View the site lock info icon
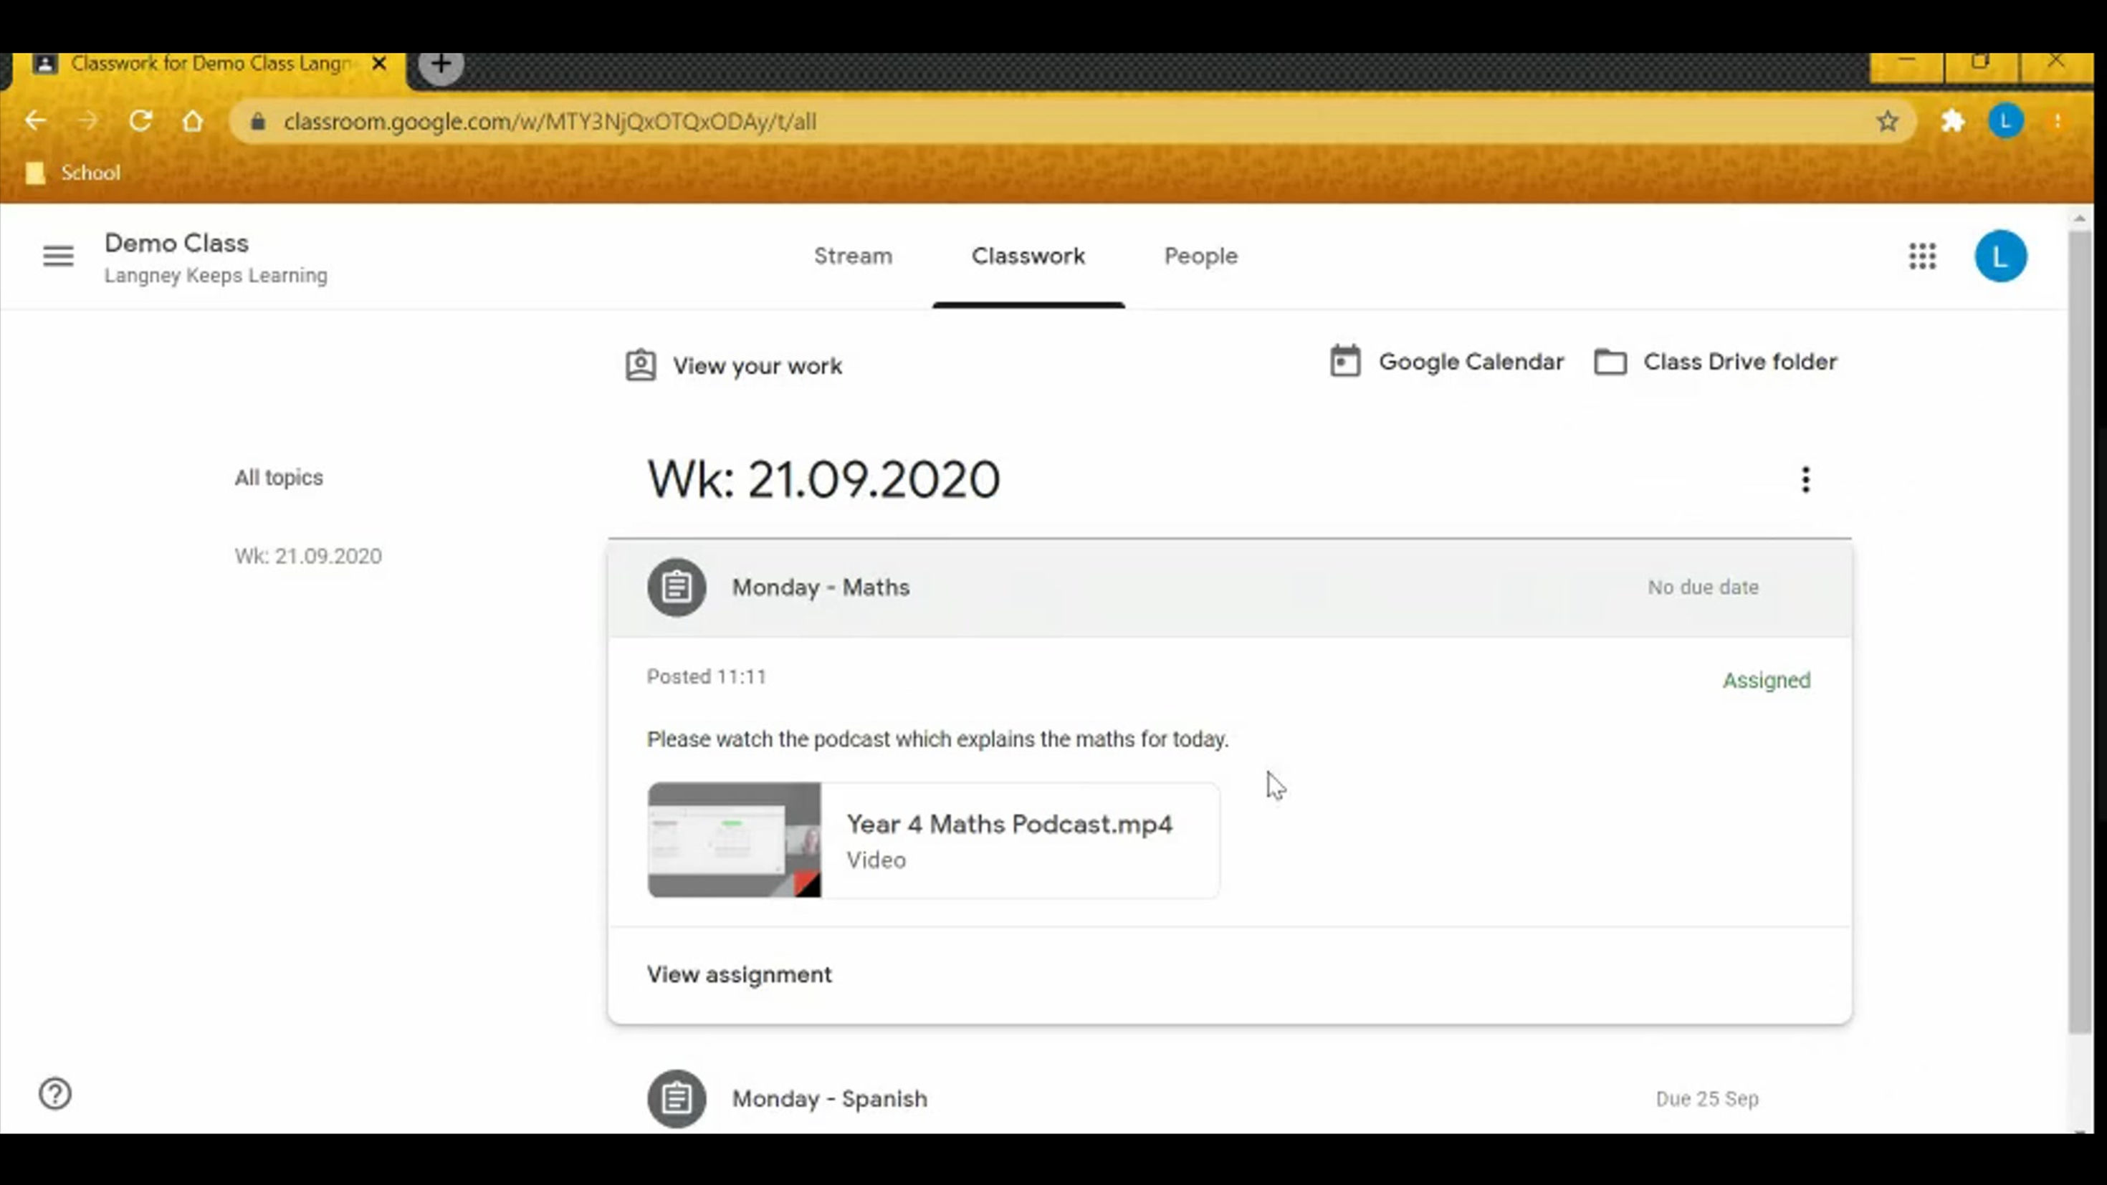Viewport: 2107px width, 1185px height. 259,121
